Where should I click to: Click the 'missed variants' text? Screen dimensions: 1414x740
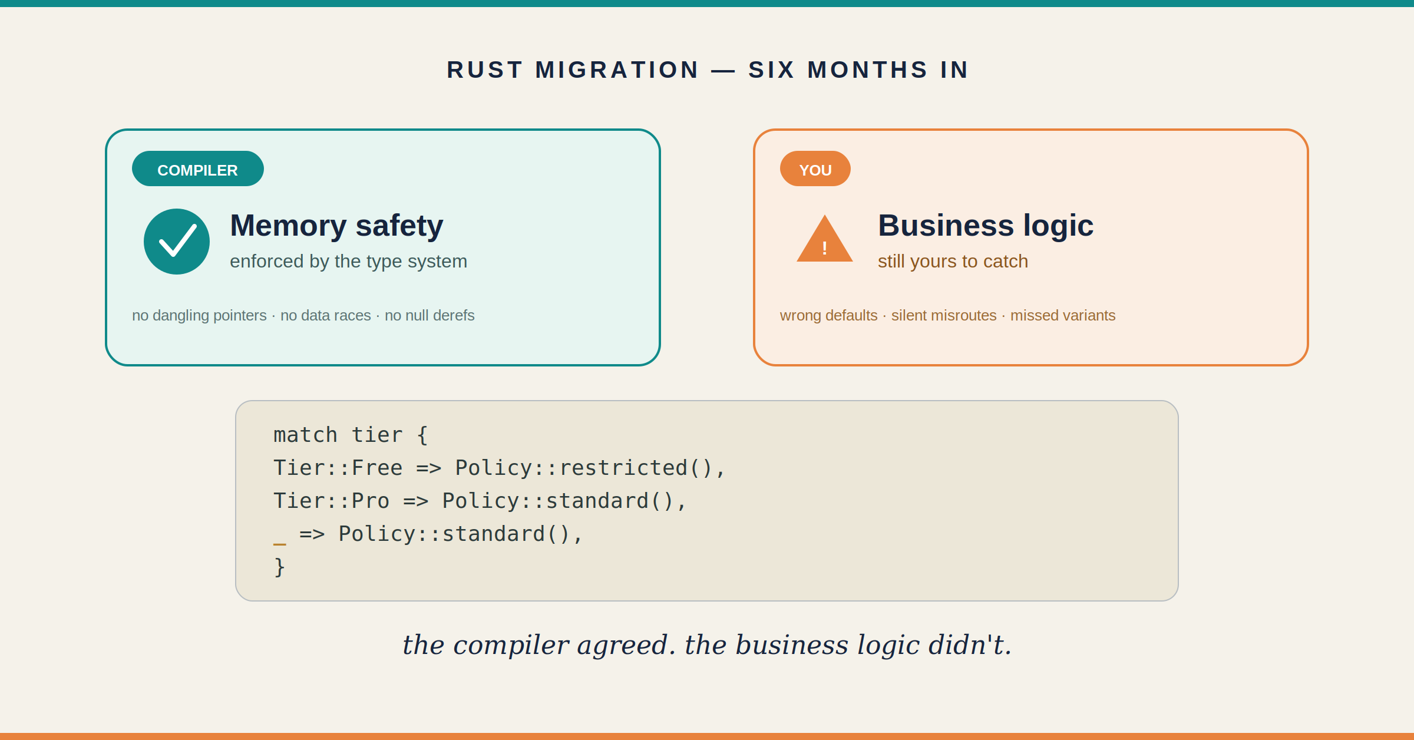click(1063, 315)
